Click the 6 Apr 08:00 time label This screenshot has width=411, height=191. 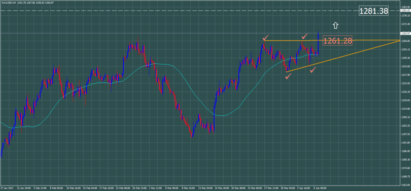(x=320, y=187)
